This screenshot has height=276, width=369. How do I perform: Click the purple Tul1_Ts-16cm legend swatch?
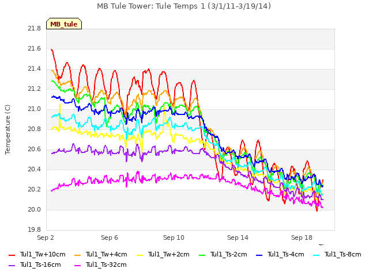[12, 266]
